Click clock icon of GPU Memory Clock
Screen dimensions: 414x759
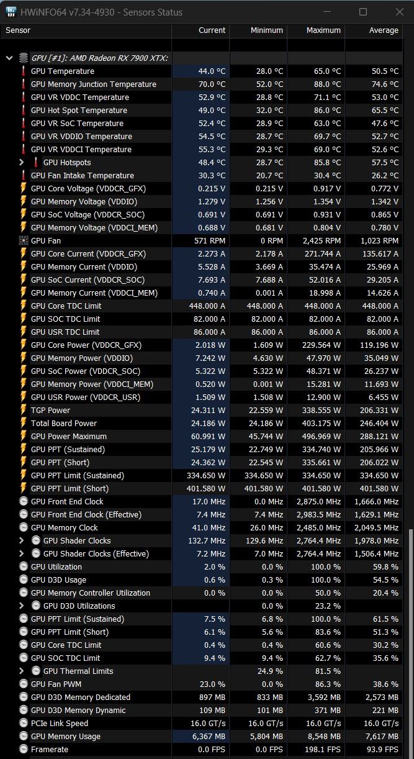(x=24, y=527)
